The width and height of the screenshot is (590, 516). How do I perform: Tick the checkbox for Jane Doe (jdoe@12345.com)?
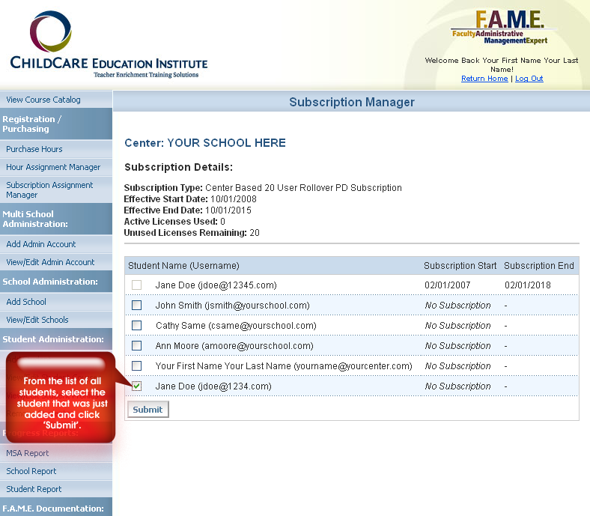(136, 285)
